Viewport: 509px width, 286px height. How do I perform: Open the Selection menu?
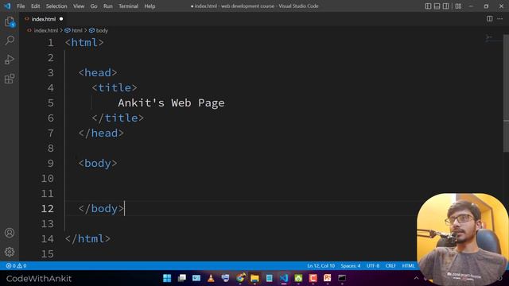(56, 6)
